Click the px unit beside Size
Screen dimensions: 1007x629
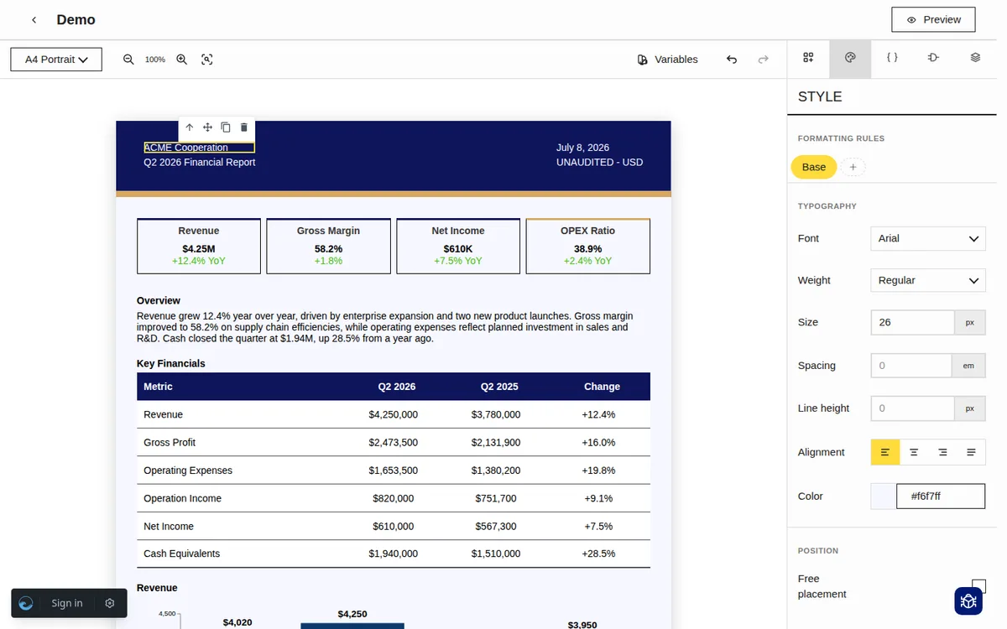970,322
